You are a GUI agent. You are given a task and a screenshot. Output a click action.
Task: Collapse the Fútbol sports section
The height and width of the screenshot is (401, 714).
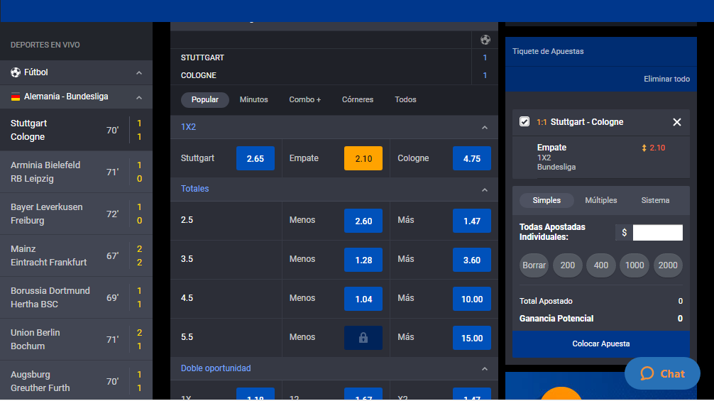(x=139, y=73)
